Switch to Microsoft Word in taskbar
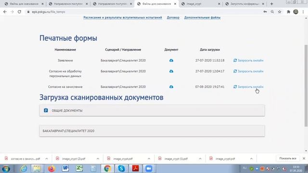This screenshot has width=308, height=173. tap(65, 169)
